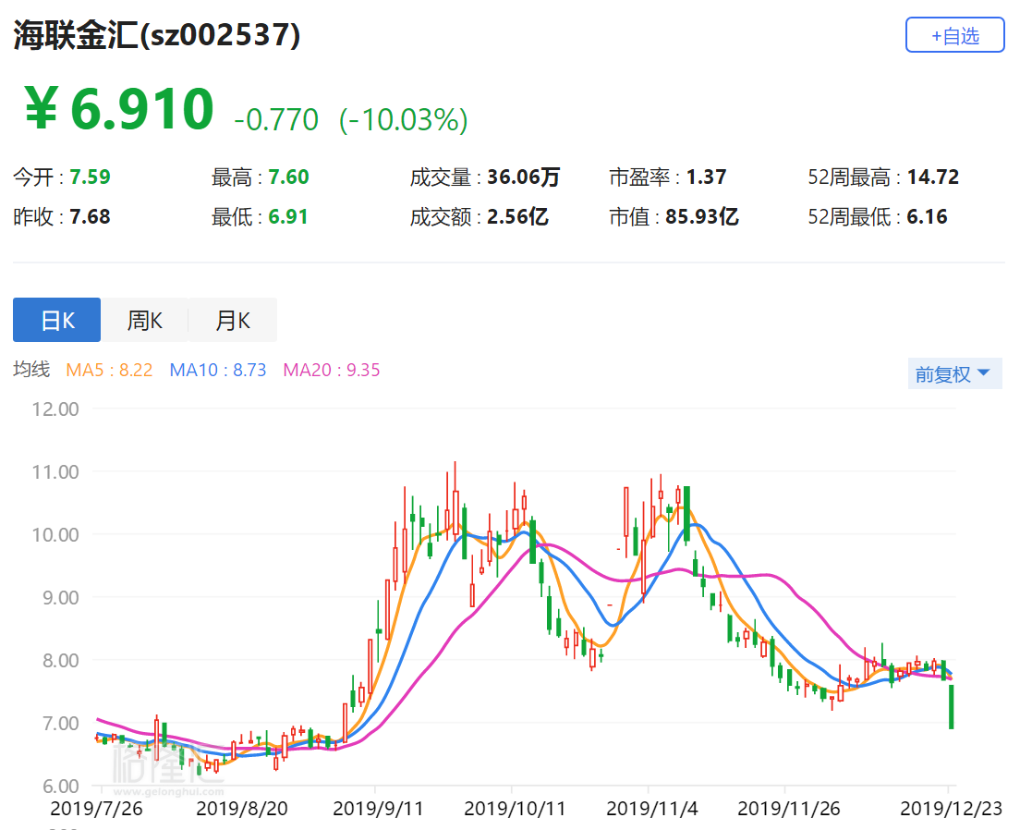
Task: Click the 2019/7/26 date axis label
Action: coord(97,808)
